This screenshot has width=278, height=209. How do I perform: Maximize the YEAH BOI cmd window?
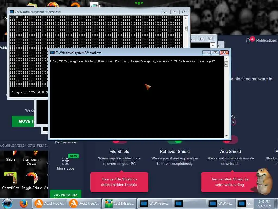point(175,12)
